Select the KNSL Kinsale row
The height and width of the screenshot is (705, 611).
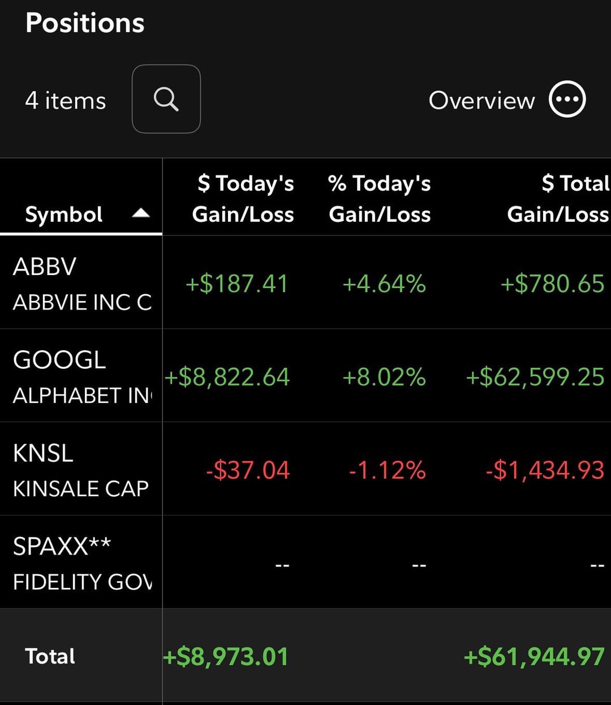pyautogui.click(x=81, y=470)
